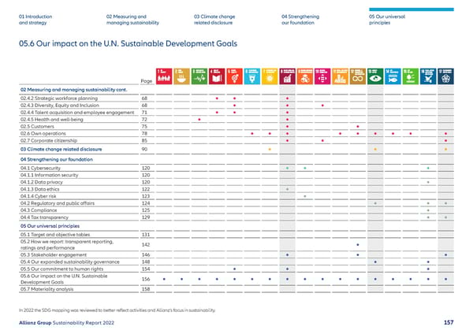Open 04 Strengthening our foundation section
Screen dimensions: 473x334
pyautogui.click(x=306, y=20)
